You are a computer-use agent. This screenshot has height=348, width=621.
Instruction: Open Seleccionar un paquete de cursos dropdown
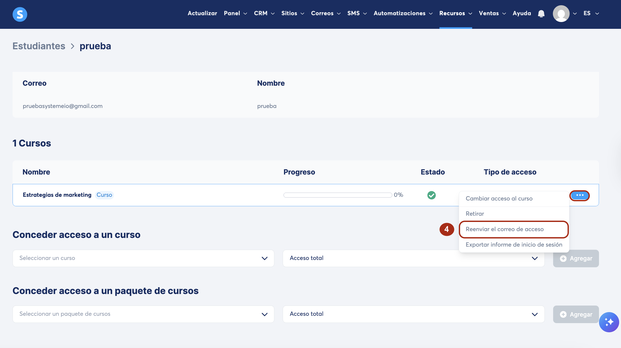click(143, 314)
